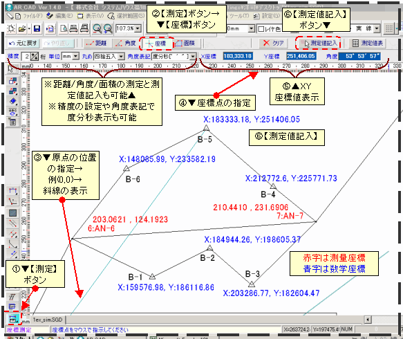Zoom in with the plus magnifier
The height and width of the screenshot is (339, 403).
coord(107,28)
